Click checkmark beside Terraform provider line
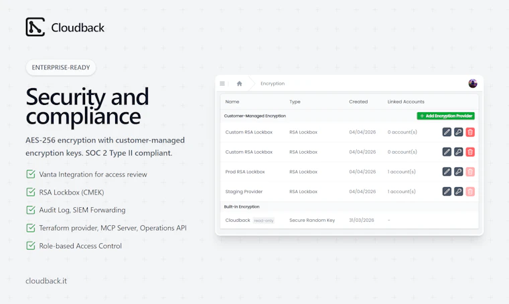The height and width of the screenshot is (304, 509). [x=31, y=228]
